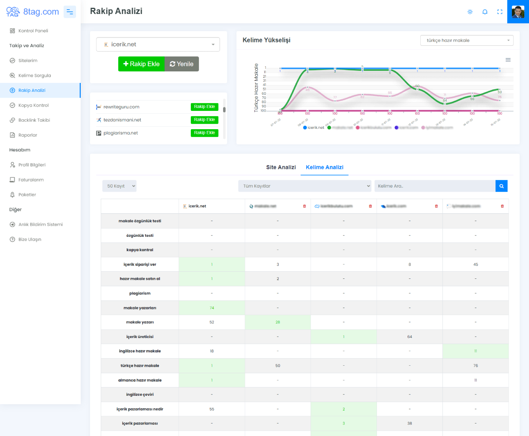Click 'almanca hazır makale' row label

[140, 380]
